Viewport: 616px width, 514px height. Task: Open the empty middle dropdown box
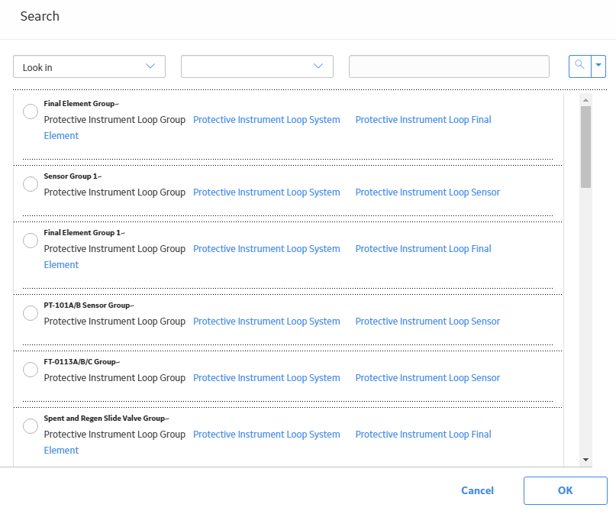pos(257,66)
